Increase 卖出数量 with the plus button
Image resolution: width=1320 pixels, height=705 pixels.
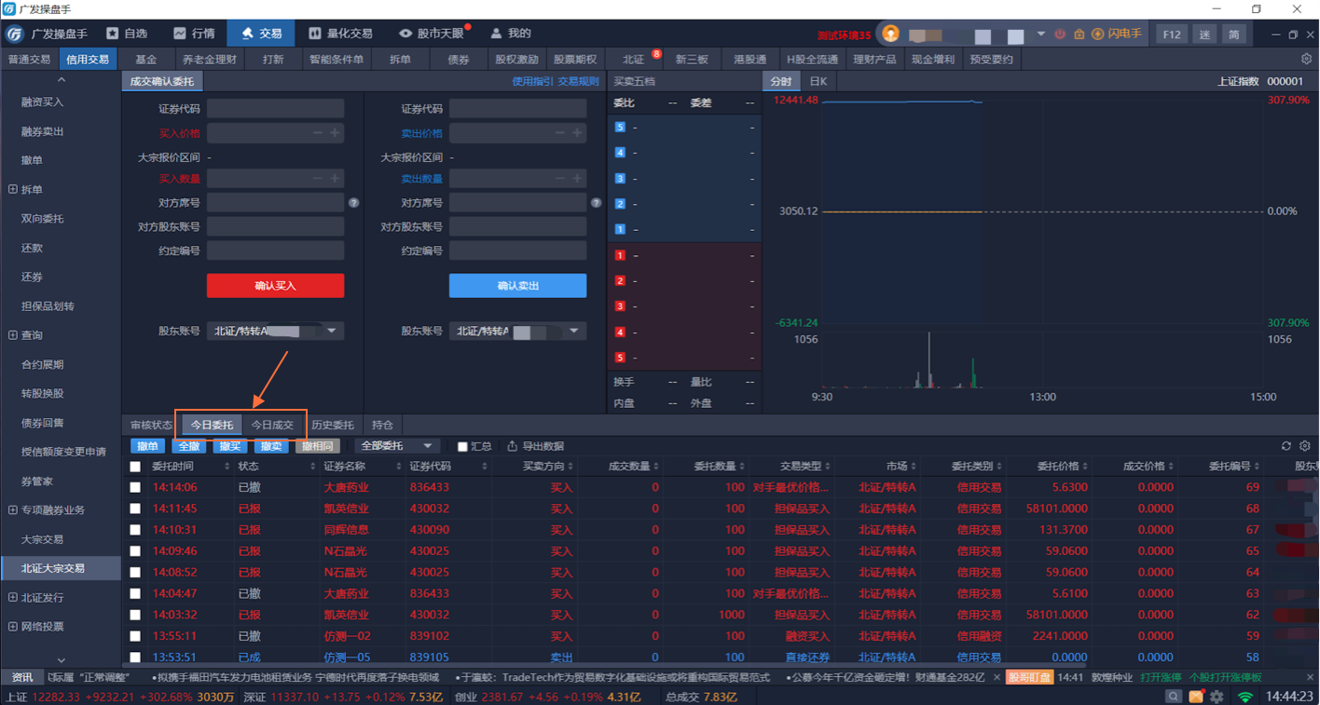[577, 178]
